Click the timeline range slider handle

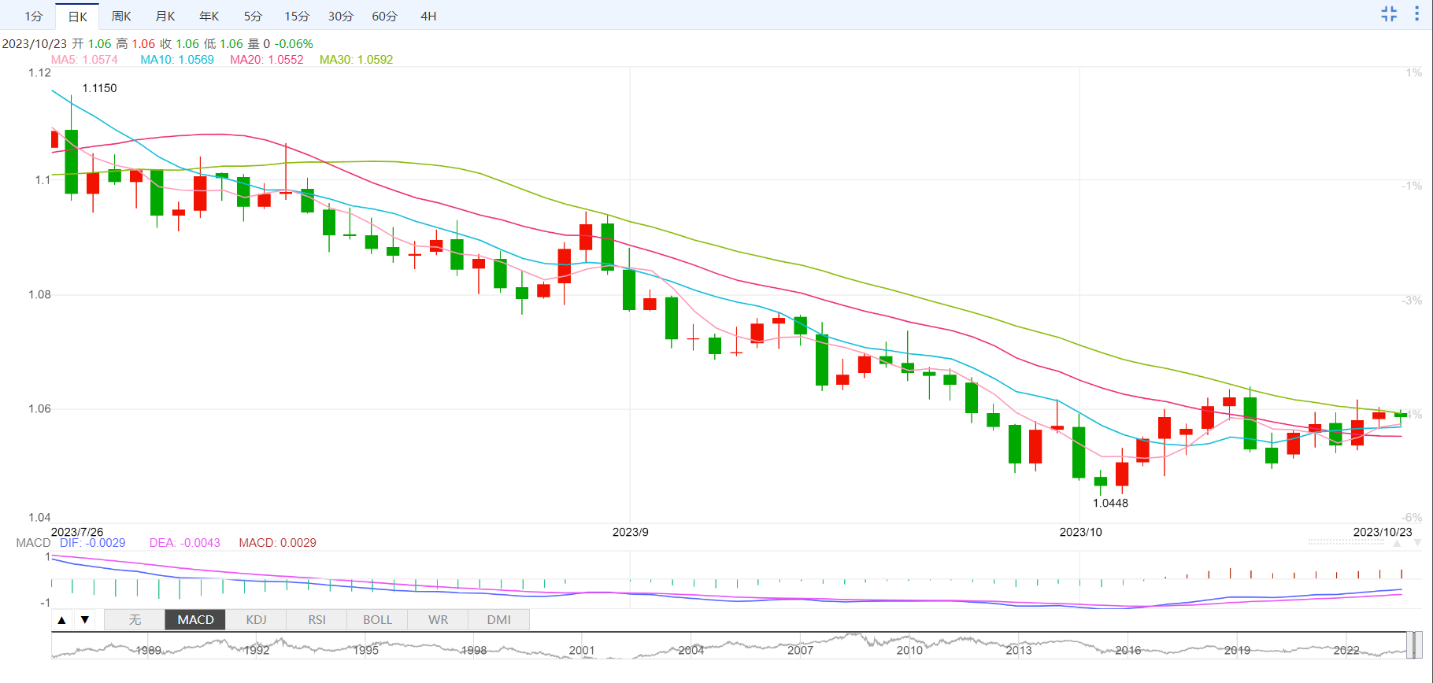(1415, 645)
